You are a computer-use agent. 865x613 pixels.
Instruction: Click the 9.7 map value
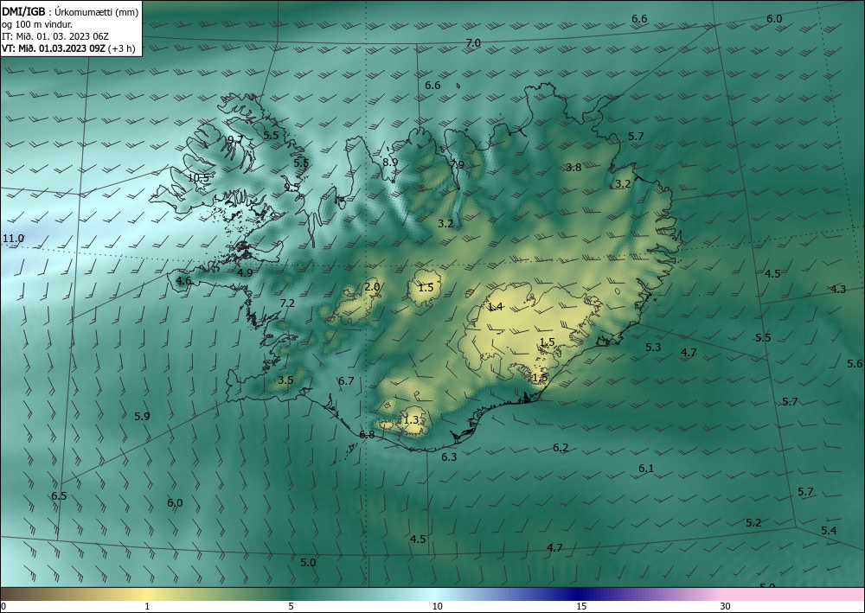pos(235,139)
